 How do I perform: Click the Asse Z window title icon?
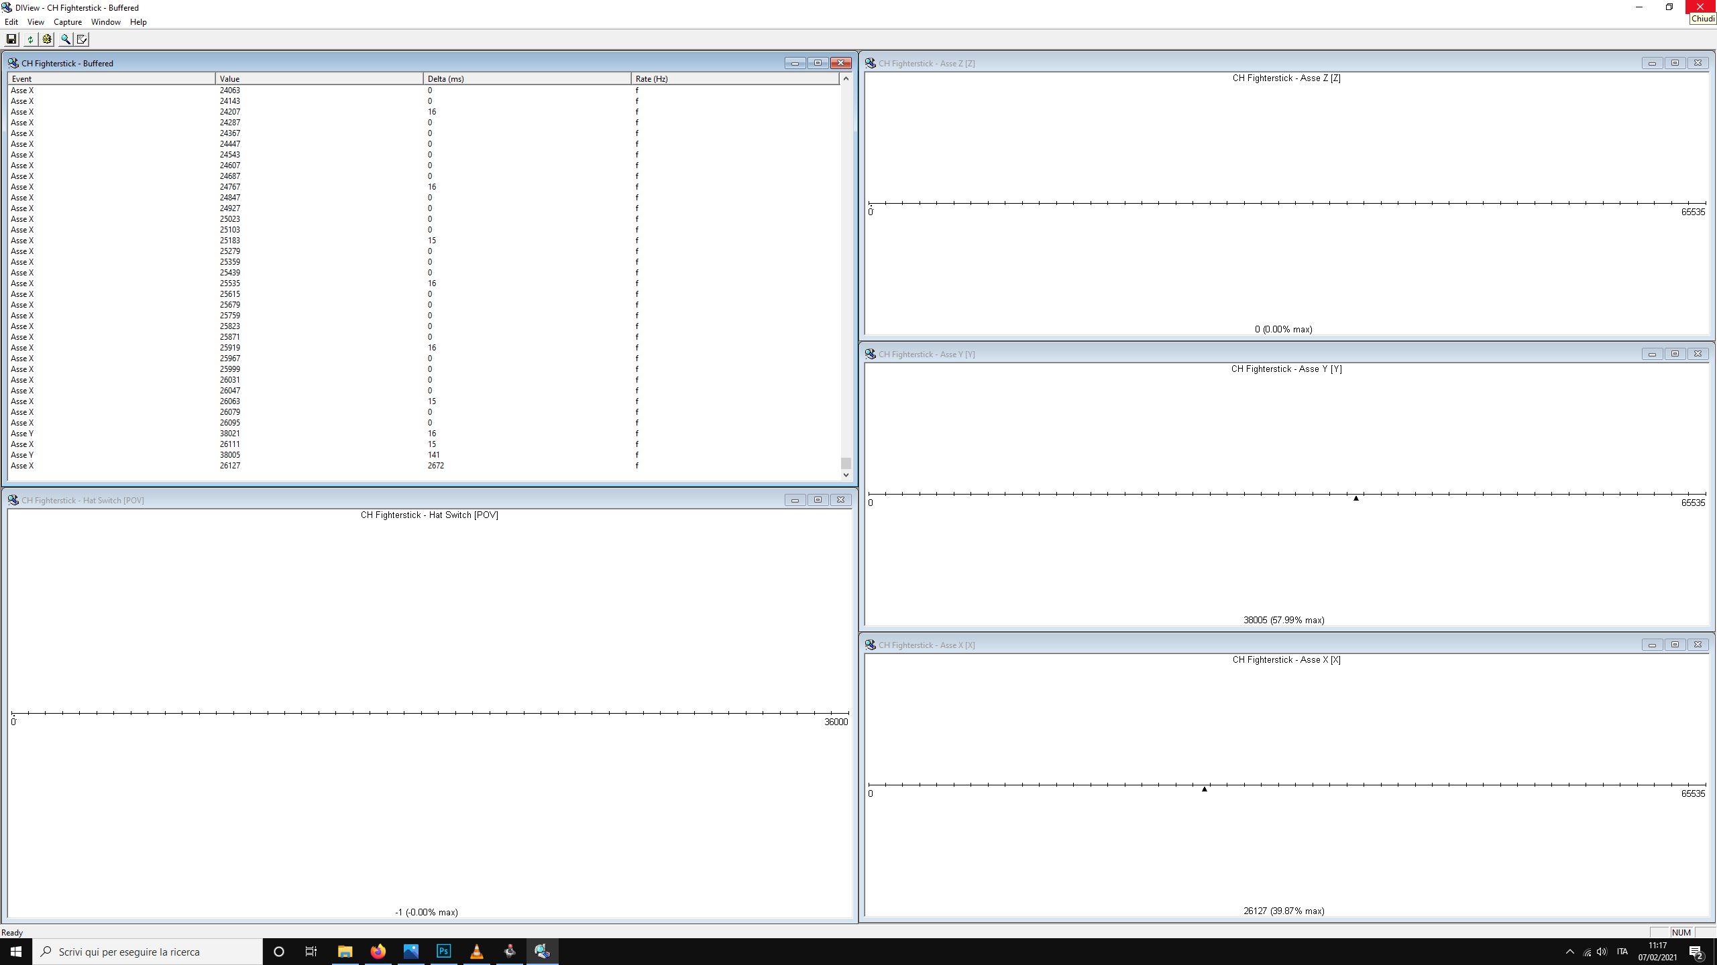coord(871,63)
